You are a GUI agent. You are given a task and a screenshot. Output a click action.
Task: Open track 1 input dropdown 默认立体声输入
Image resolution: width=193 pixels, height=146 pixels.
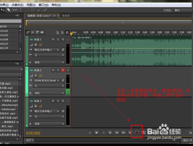(x=47, y=50)
